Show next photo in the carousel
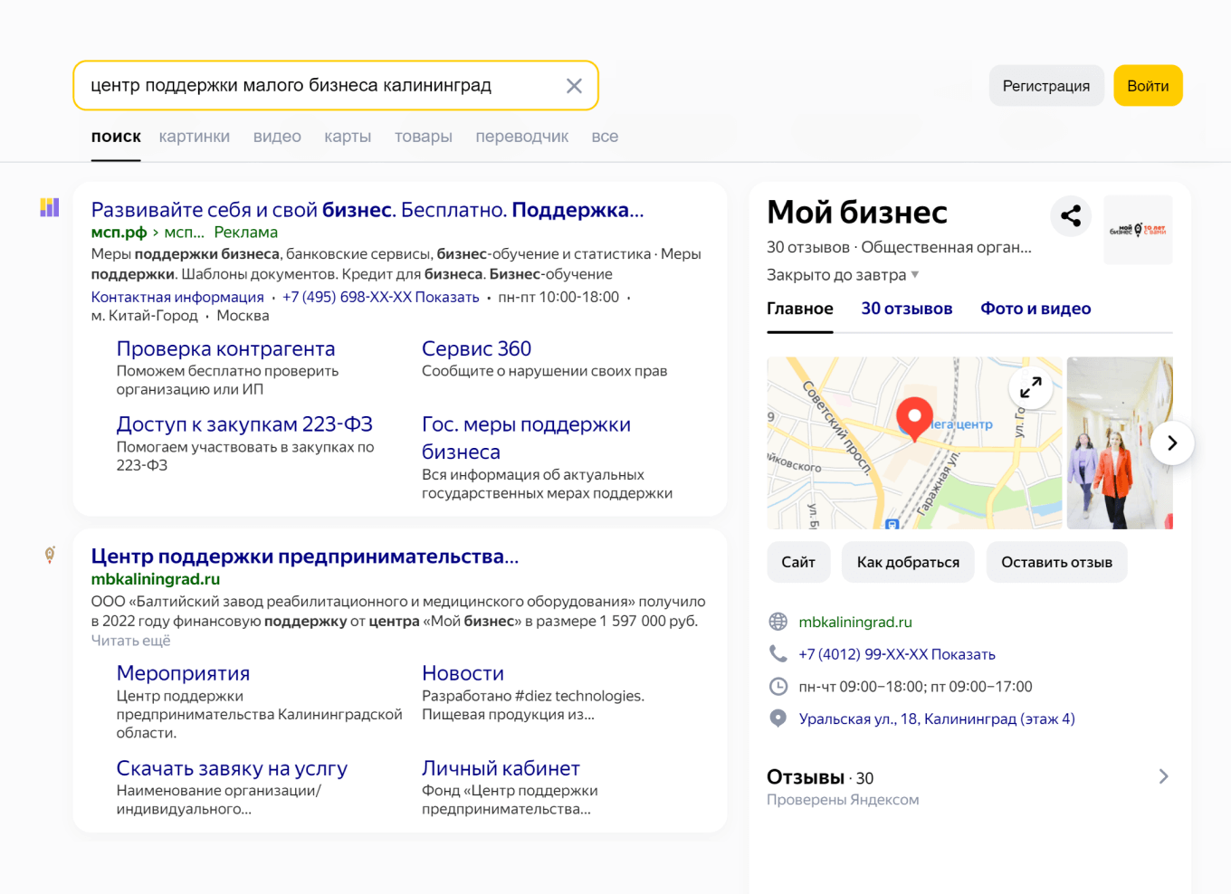Screen dimensions: 1231x894 [1171, 442]
